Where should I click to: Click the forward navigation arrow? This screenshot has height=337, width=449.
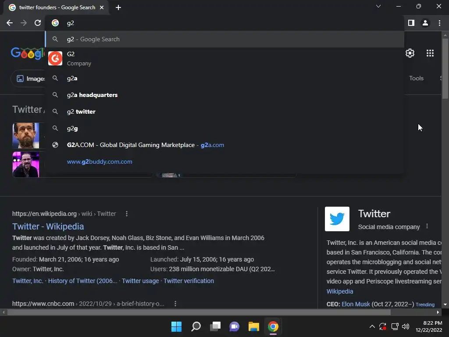click(24, 23)
